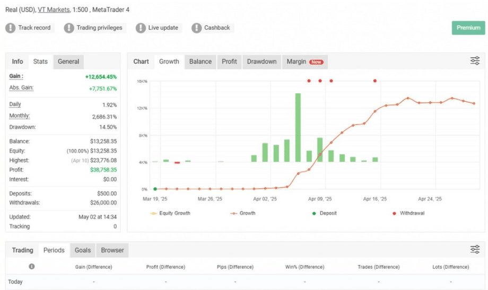Select the Profit chart tab
Screen dimensions: 488x290
(x=229, y=61)
